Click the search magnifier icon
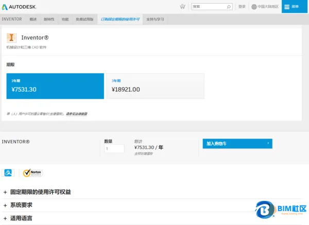Screen dimensions: 309x225 click(x=229, y=7)
